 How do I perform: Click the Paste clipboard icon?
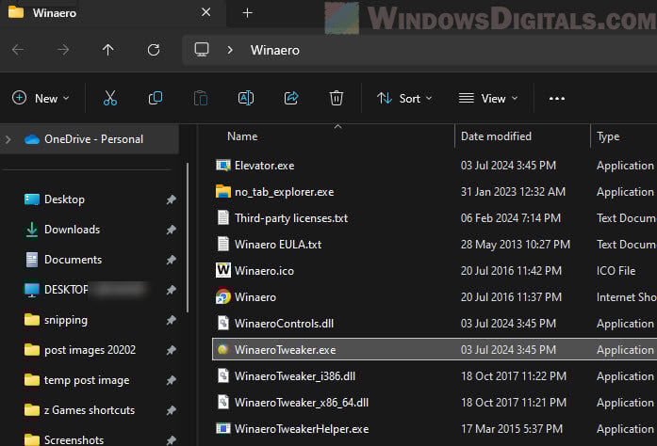tap(201, 98)
